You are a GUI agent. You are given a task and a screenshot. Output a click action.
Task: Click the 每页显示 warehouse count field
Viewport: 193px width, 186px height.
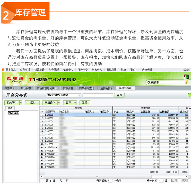pyautogui.click(x=110, y=181)
